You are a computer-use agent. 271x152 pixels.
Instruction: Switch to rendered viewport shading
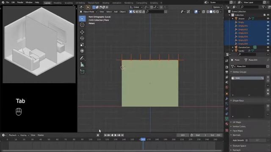218,12
